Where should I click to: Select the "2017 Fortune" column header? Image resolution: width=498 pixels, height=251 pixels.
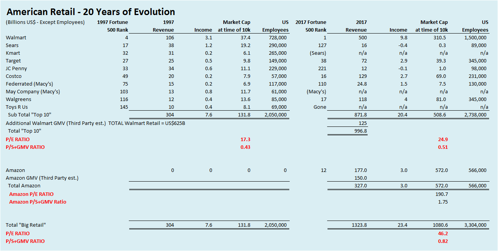311,22
